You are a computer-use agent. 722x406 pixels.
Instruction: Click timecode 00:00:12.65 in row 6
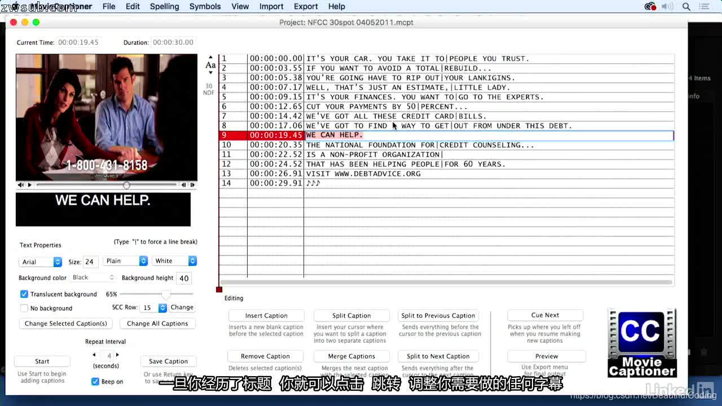coord(276,107)
